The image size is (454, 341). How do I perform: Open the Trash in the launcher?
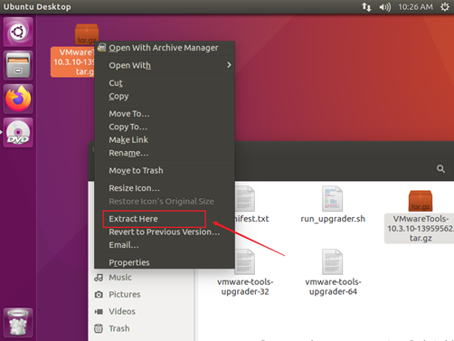pyautogui.click(x=18, y=322)
